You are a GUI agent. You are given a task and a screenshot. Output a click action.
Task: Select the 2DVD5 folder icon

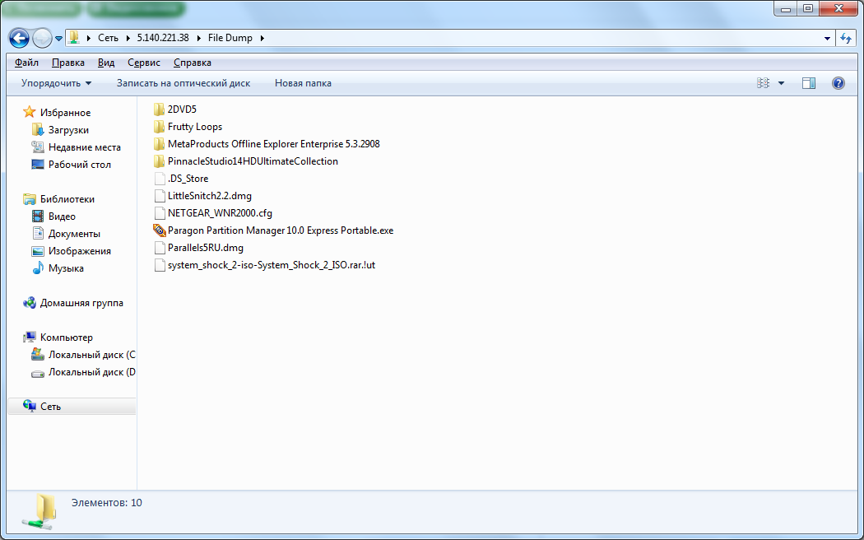coord(160,109)
